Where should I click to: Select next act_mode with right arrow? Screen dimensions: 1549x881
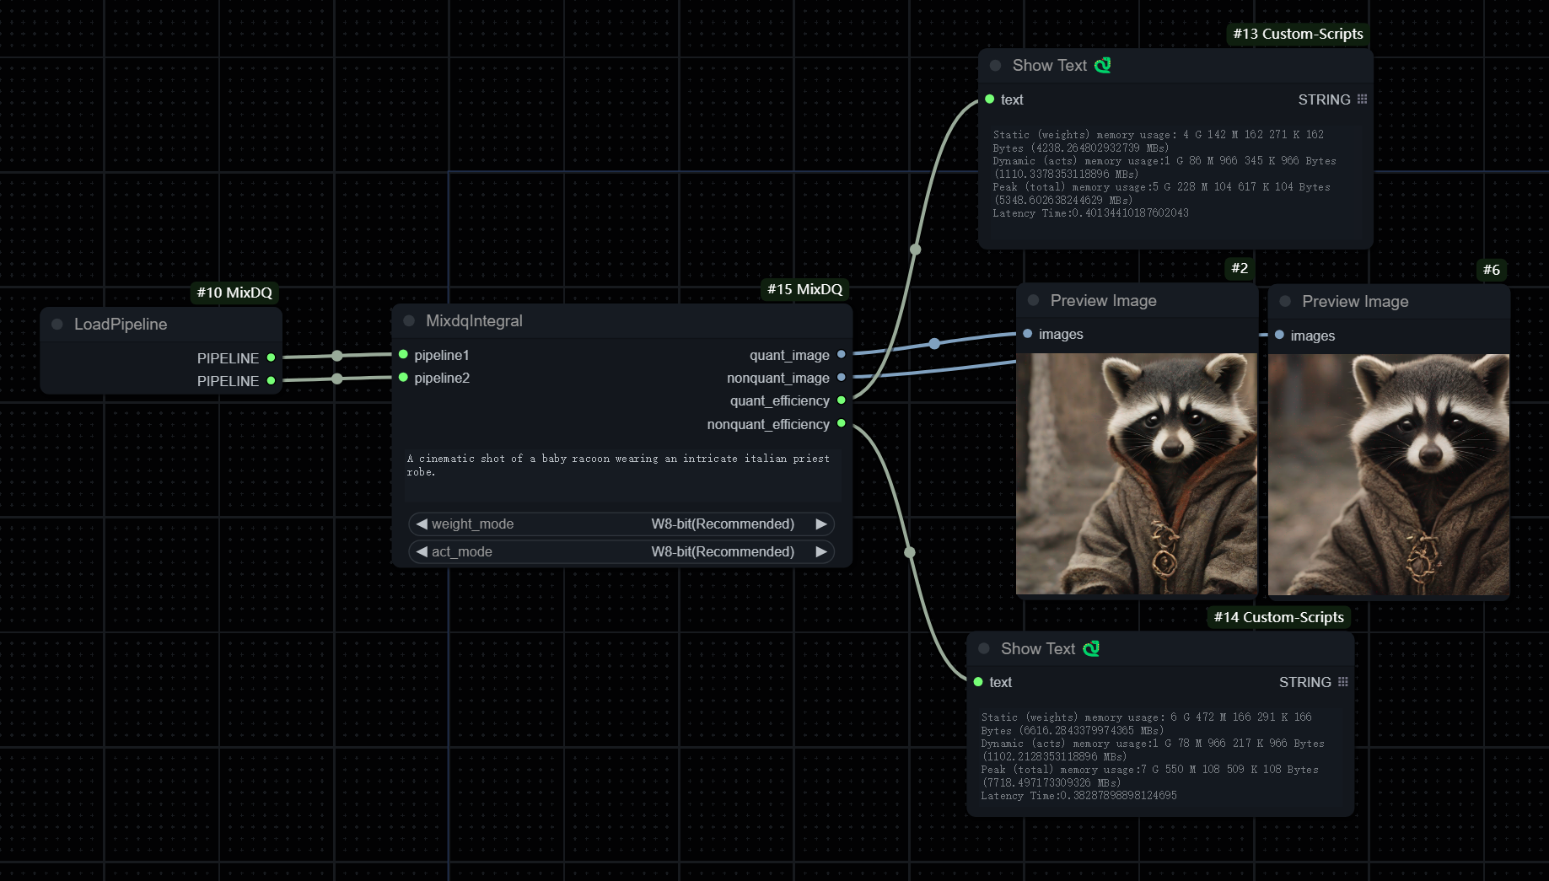pyautogui.click(x=821, y=551)
